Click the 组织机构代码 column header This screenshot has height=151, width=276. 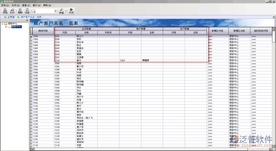click(x=261, y=31)
